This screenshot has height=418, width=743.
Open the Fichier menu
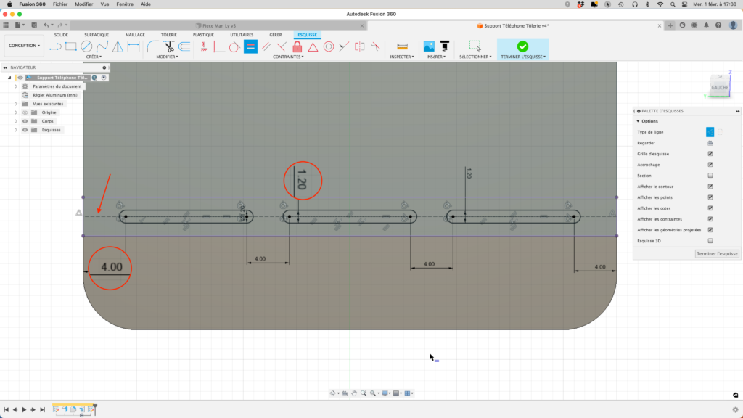[x=60, y=4]
